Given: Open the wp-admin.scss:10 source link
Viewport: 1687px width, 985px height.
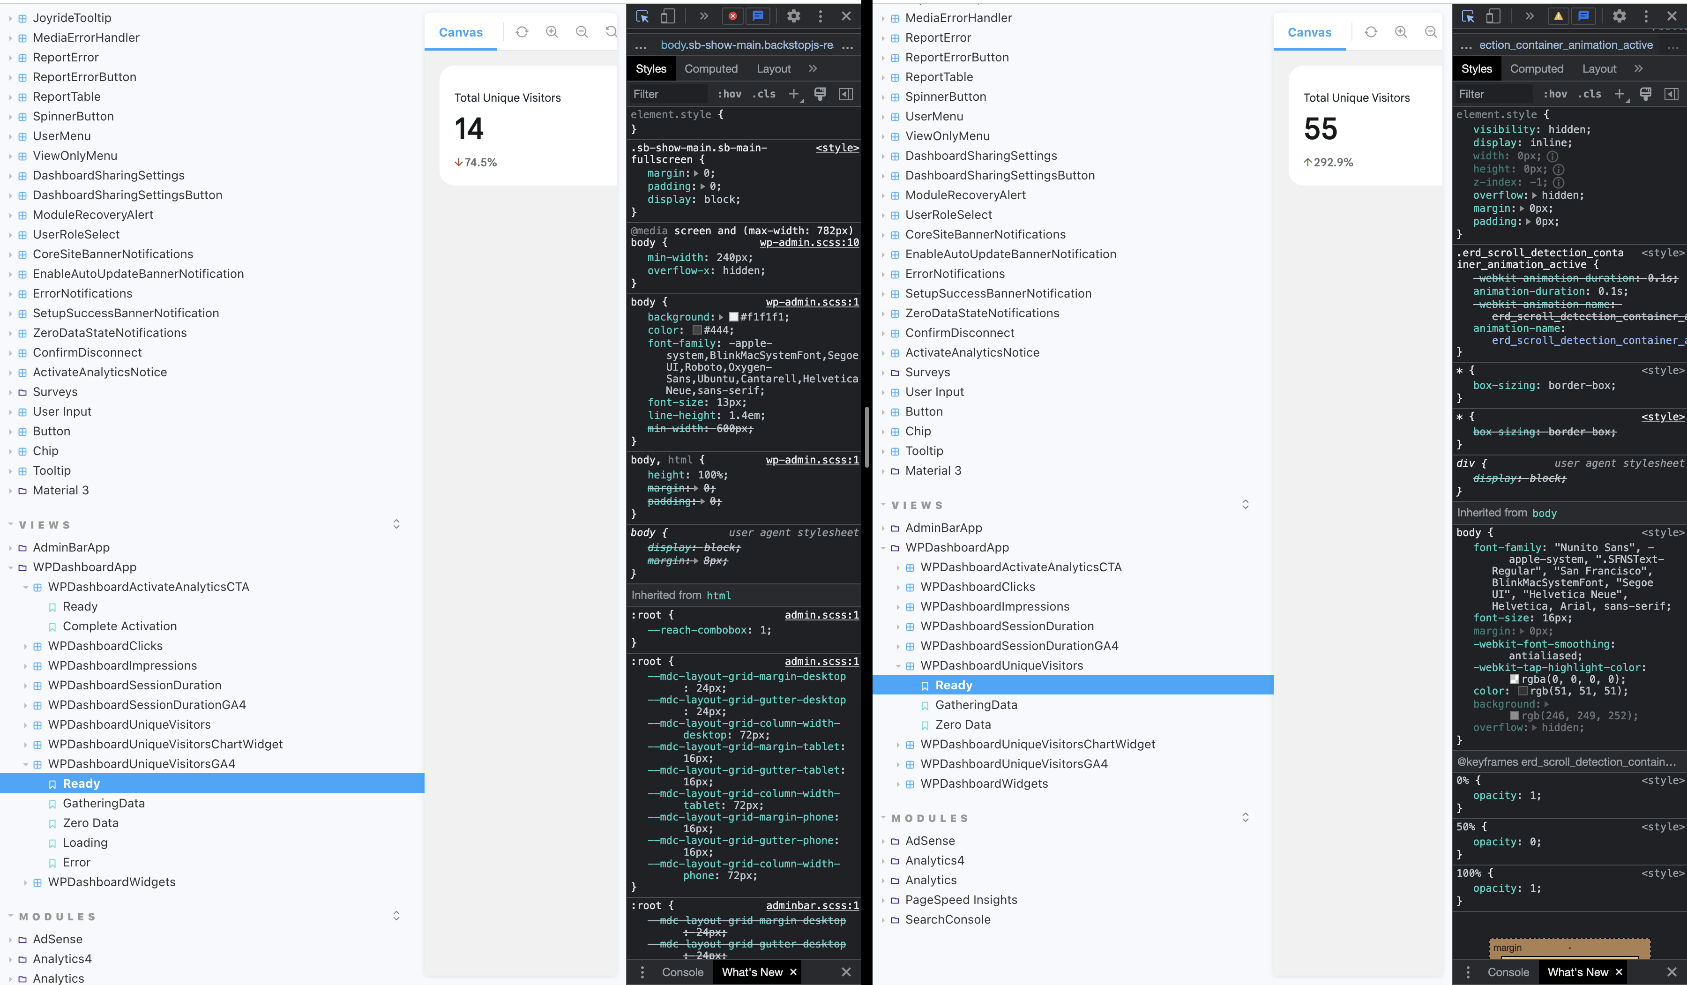Looking at the screenshot, I should click(811, 242).
